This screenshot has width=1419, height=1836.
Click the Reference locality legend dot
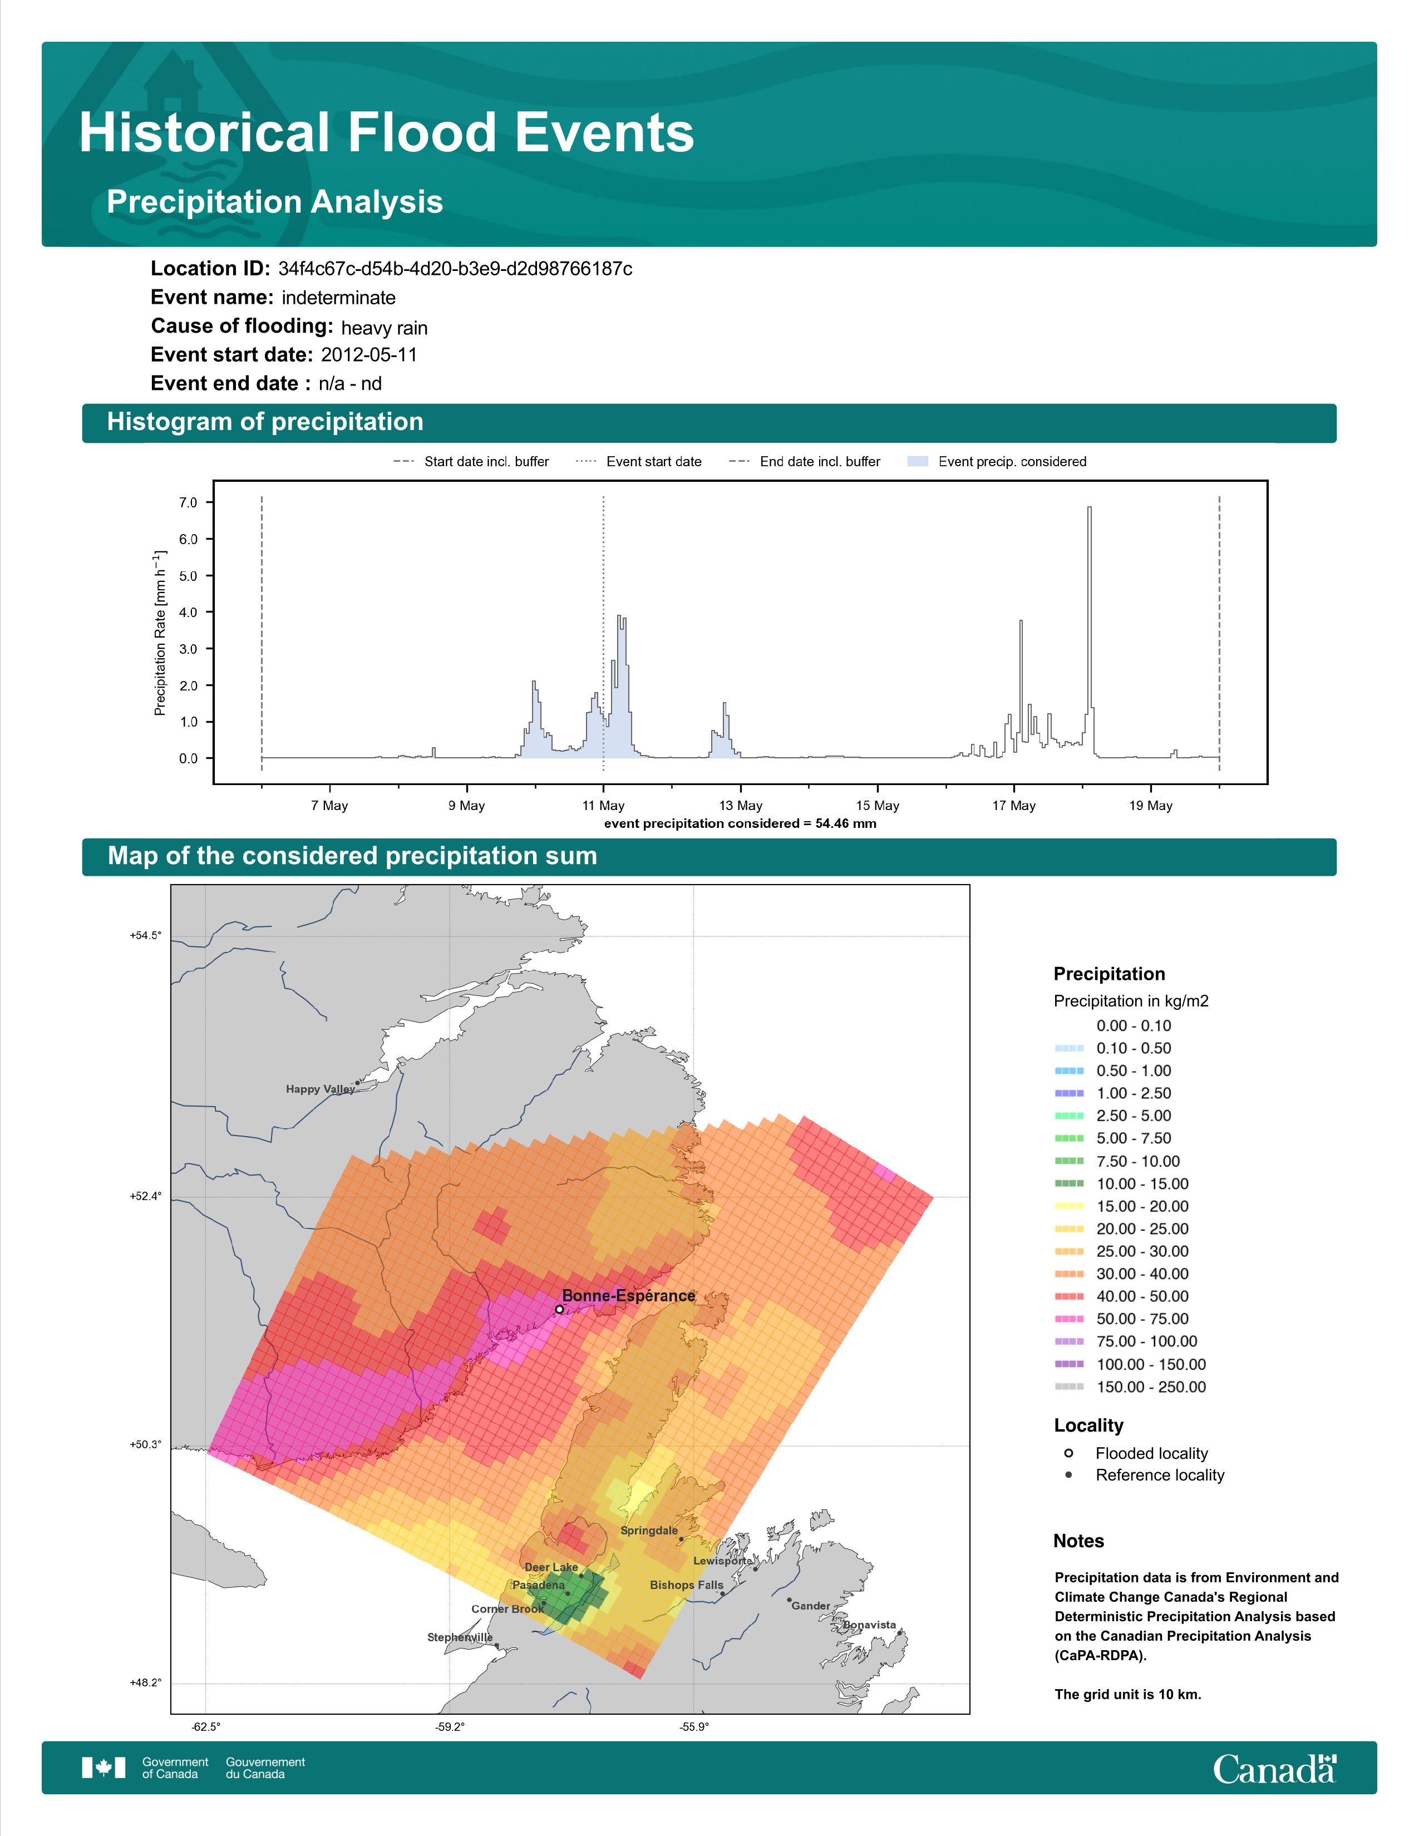tap(1068, 1474)
